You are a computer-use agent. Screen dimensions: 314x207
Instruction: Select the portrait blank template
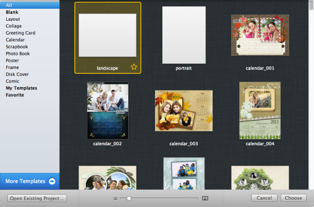pyautogui.click(x=184, y=35)
